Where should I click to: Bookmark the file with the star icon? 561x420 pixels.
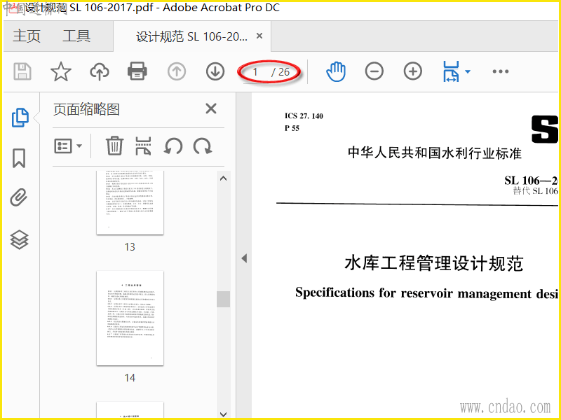[x=61, y=71]
